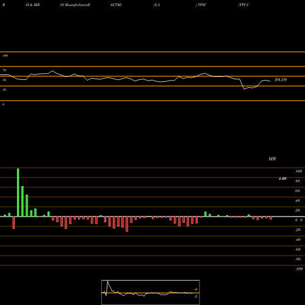This screenshot has width=305, height=305.
Task: Click the MR axis label 60
Action: (x=298, y=191)
